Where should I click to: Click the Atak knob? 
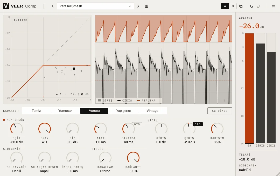[x=101, y=129]
